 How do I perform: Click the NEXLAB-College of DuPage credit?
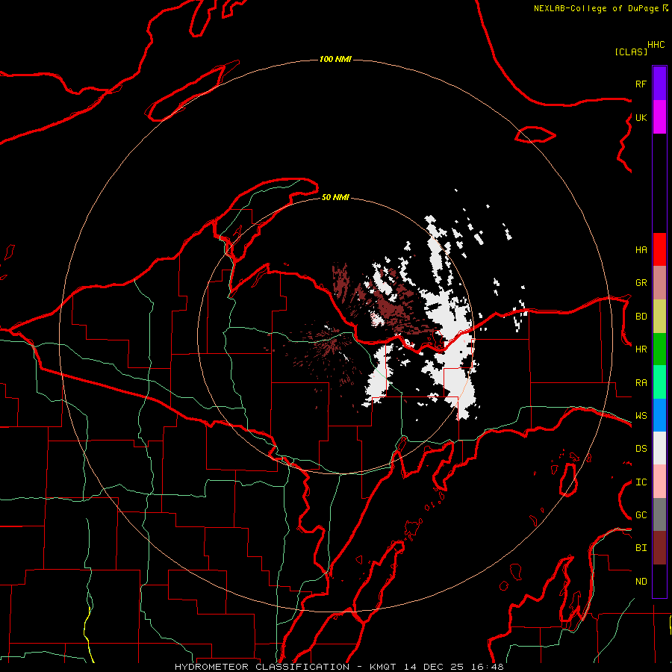pos(596,8)
